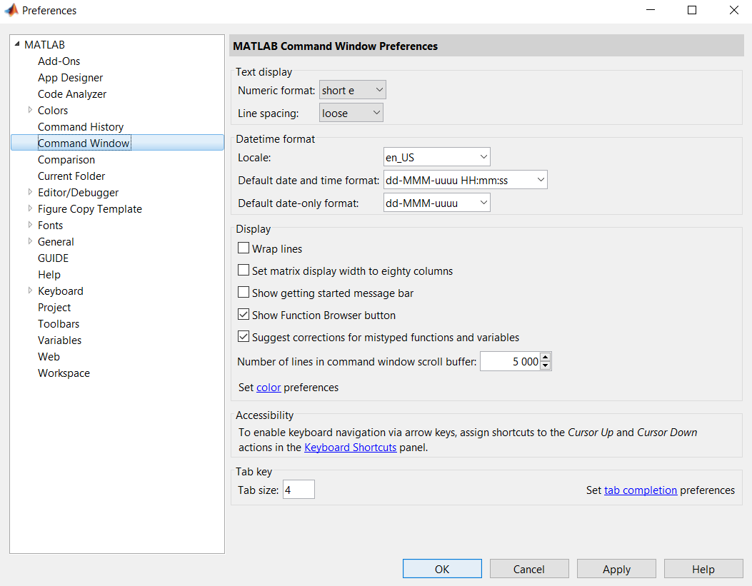Viewport: 752px width, 586px height.
Task: Maximize the Preferences window
Action: (691, 10)
